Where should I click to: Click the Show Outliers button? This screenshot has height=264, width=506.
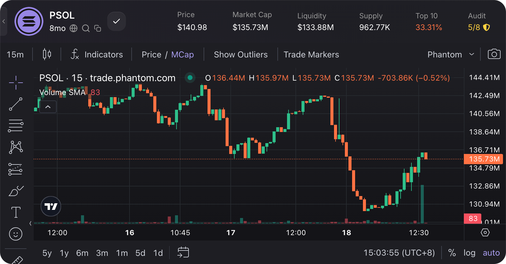[x=241, y=54]
